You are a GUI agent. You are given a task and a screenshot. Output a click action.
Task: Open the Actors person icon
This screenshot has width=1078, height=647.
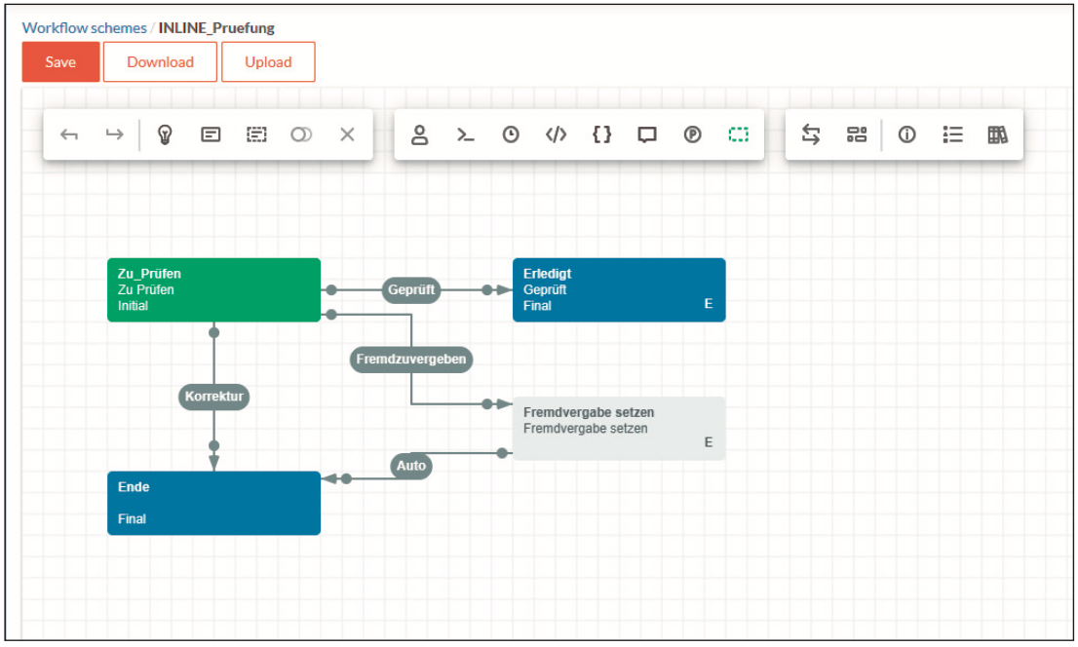[x=419, y=134]
